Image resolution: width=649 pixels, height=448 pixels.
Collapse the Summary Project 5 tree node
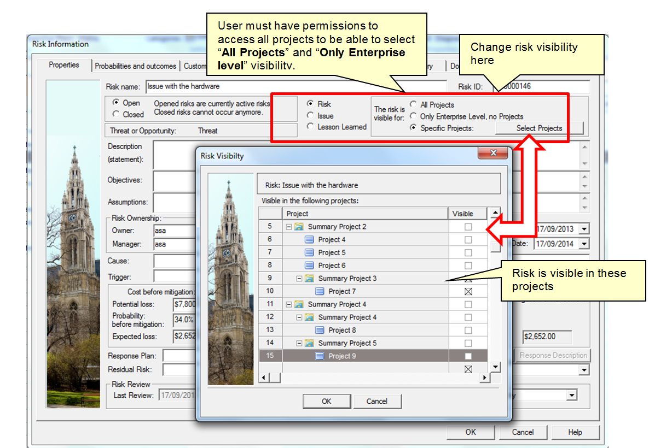click(x=299, y=343)
